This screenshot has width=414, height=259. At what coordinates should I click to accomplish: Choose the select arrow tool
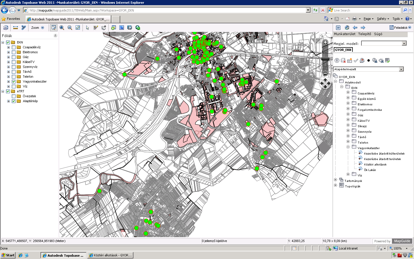point(87,28)
